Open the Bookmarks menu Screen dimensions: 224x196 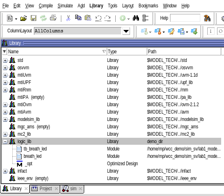click(148, 6)
